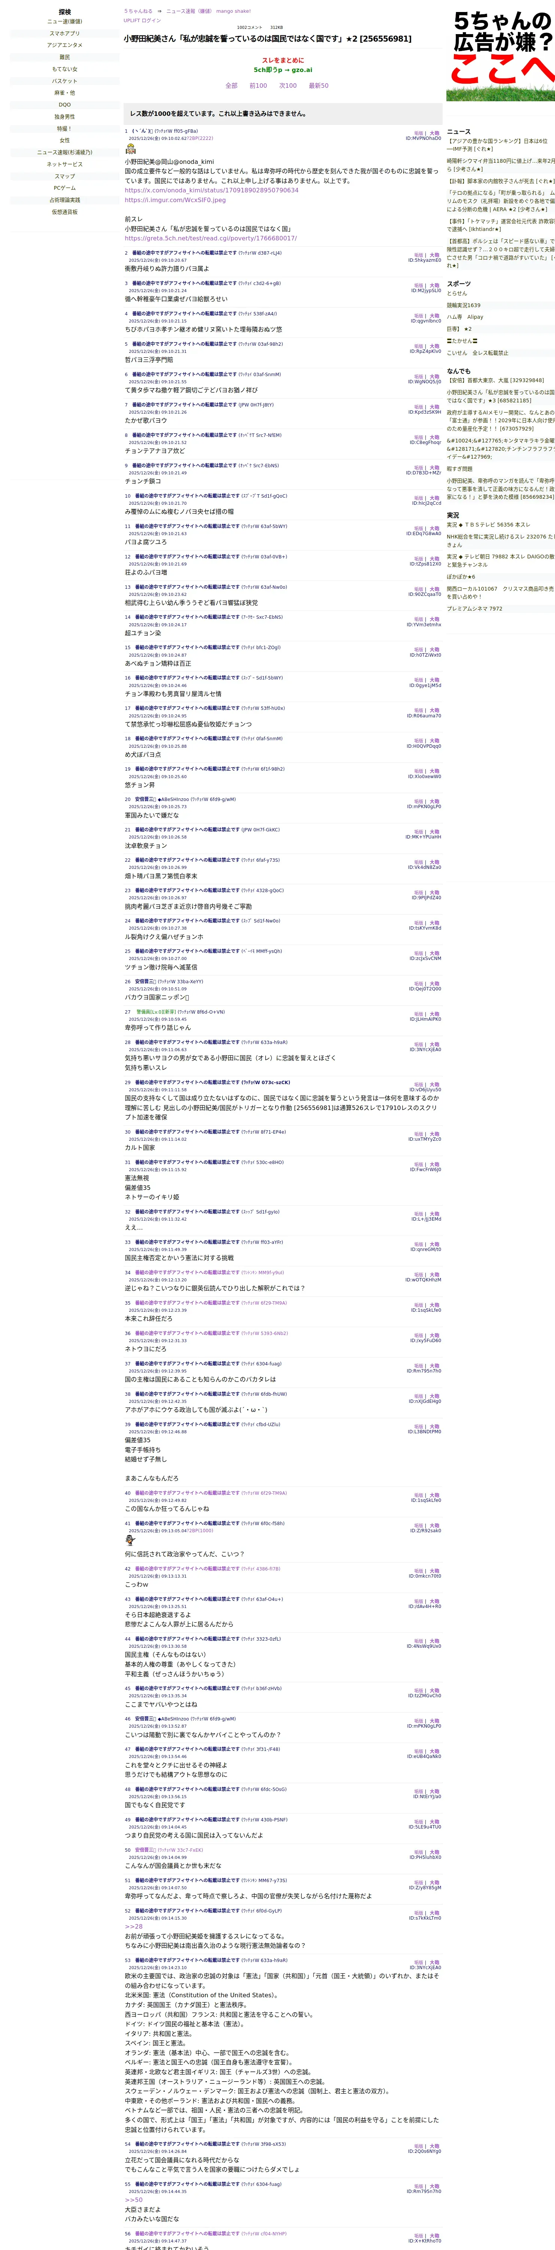555x2250 pixels.
Task: Open アジアエンタメ board in sidebar
Action: [64, 45]
